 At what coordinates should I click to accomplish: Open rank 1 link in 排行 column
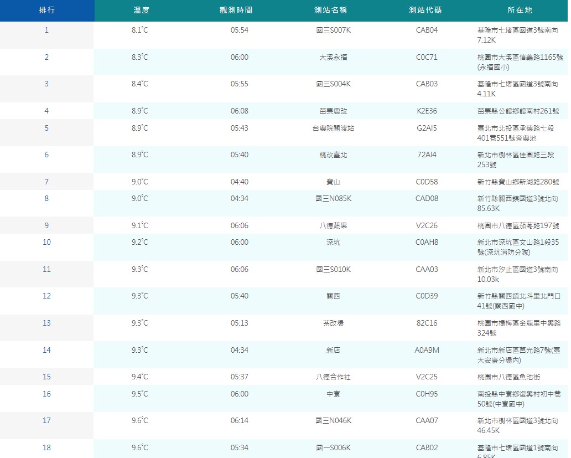pos(46,30)
